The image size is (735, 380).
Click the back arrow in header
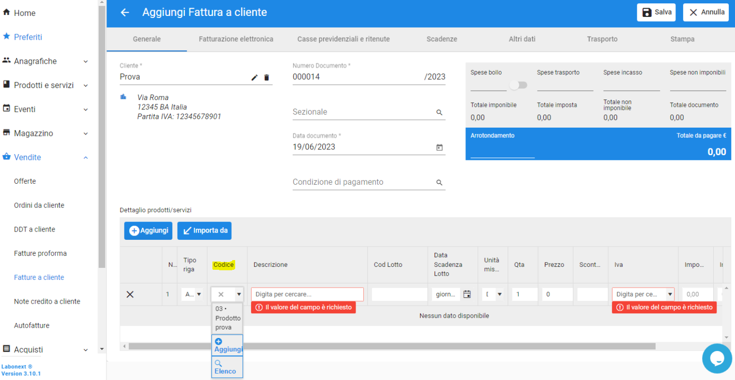click(125, 13)
